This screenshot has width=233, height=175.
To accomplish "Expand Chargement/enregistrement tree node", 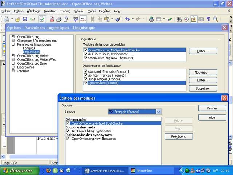I will point(13,40).
